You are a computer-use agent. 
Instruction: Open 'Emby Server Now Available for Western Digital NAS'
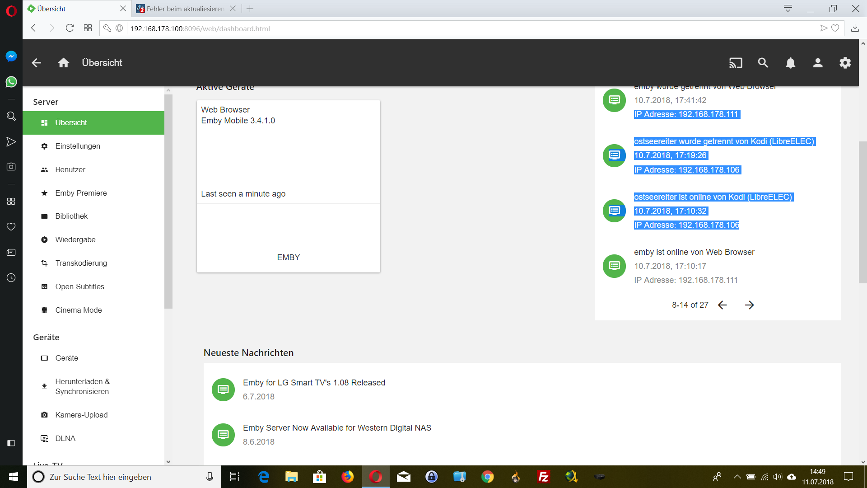[337, 428]
